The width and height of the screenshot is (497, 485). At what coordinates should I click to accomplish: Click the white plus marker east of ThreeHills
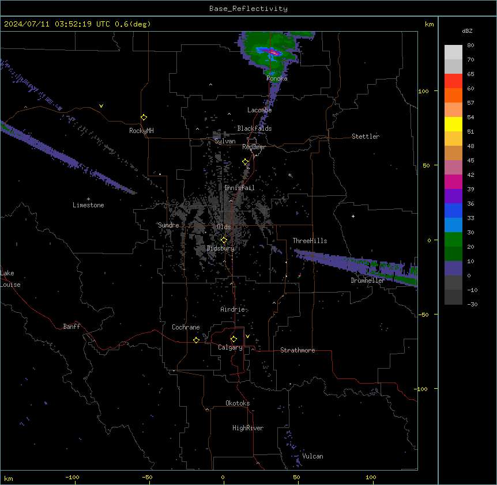(x=353, y=216)
